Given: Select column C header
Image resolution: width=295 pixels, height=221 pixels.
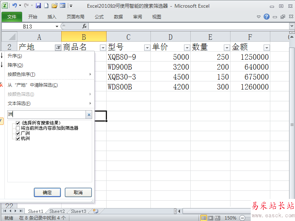Looking at the screenshot, I should [x=128, y=37].
